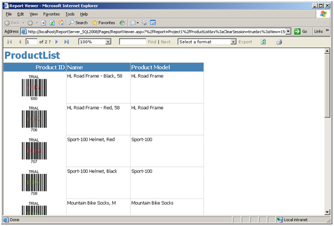Open the Mail toolbar icon
The width and height of the screenshot is (334, 226).
click(x=135, y=22)
